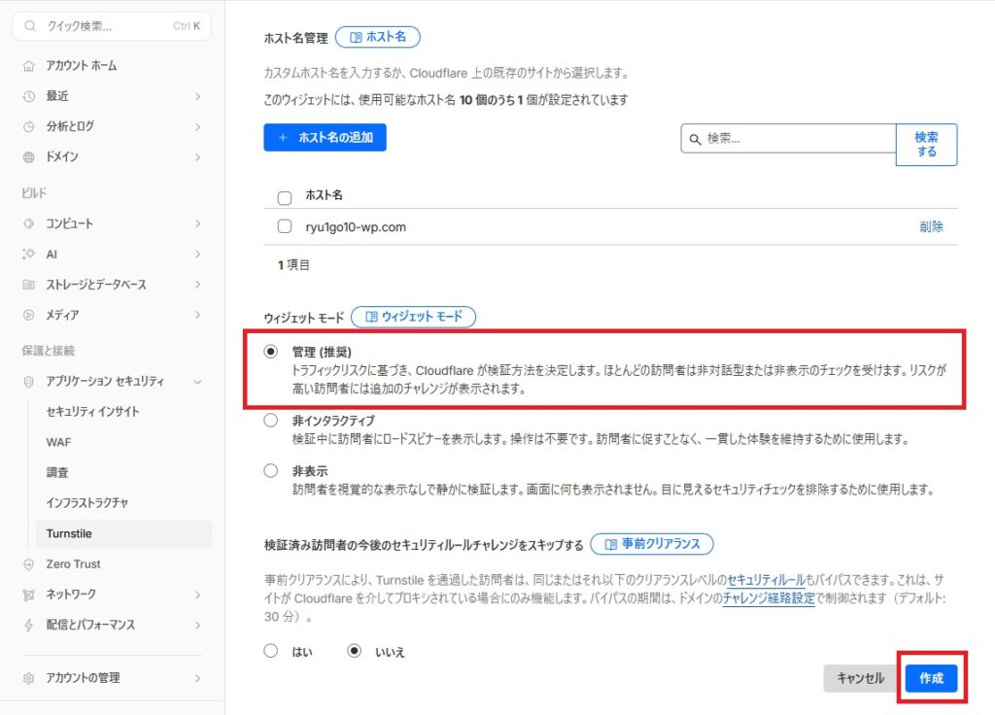This screenshot has width=995, height=715.
Task: Select the 非表示 widget mode radio
Action: coord(271,470)
